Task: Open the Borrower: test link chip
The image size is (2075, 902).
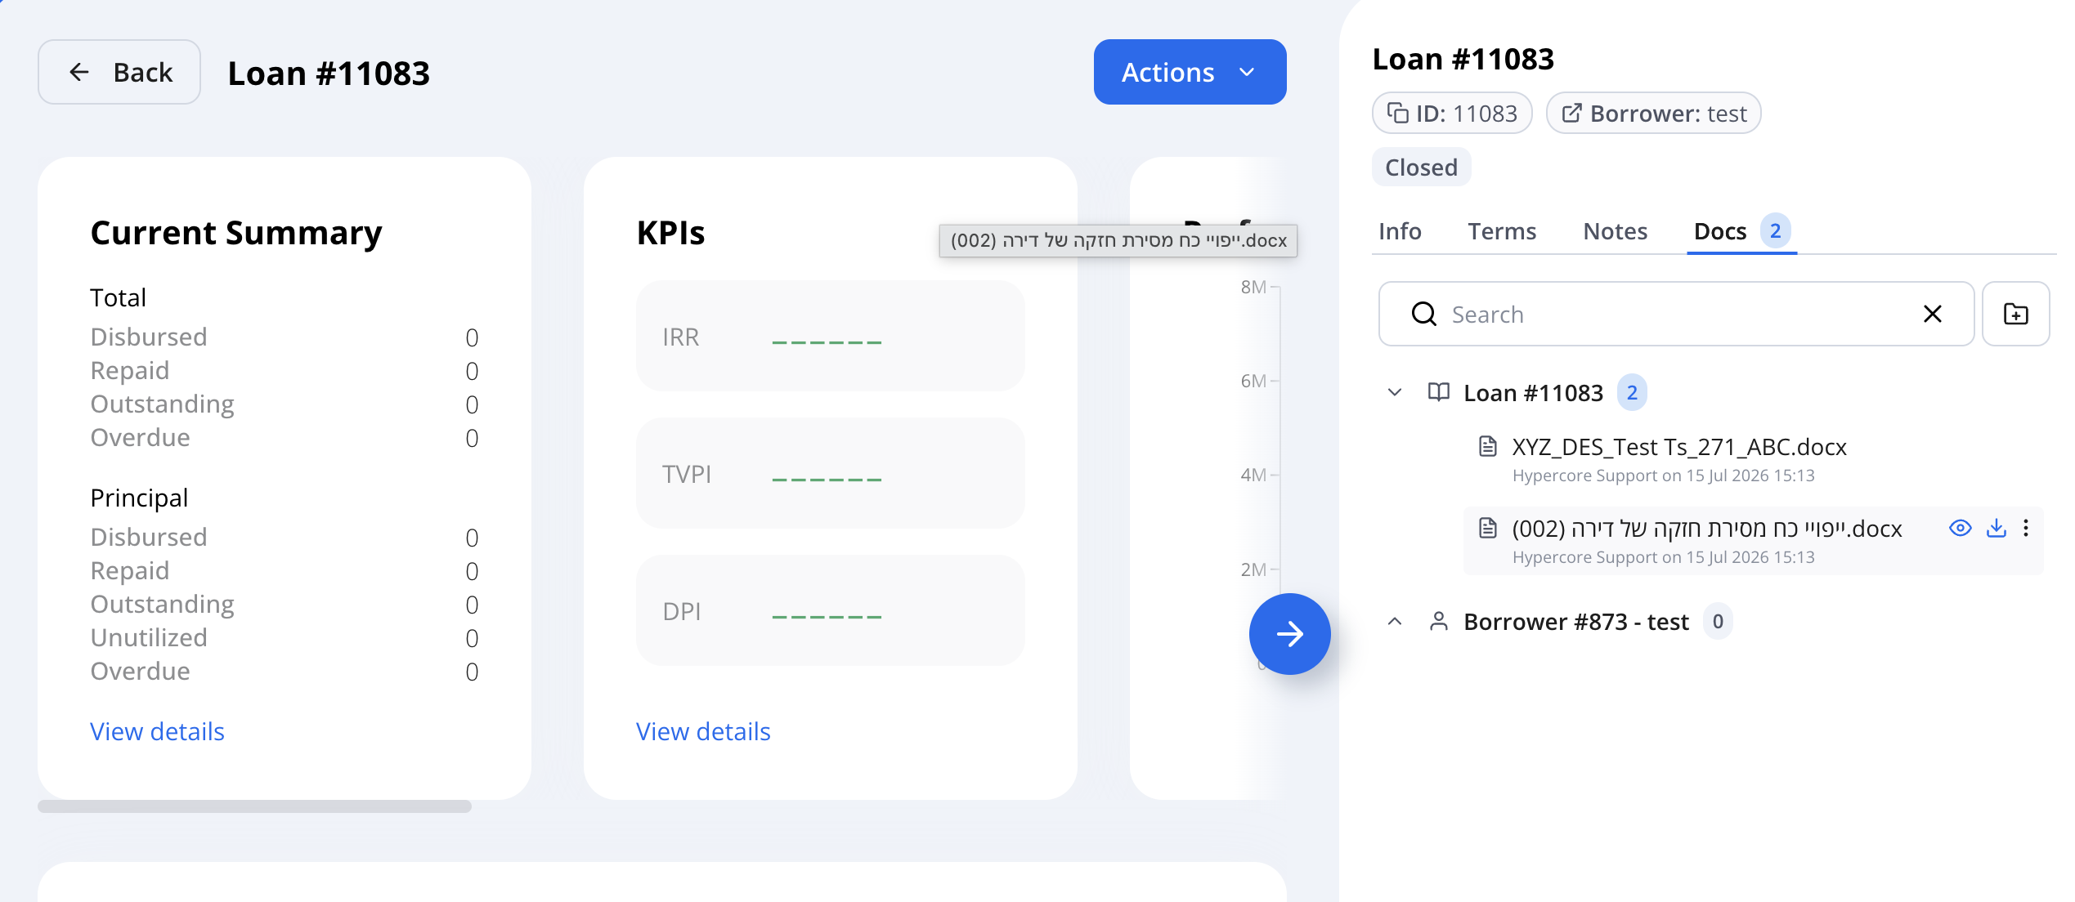Action: [1653, 113]
